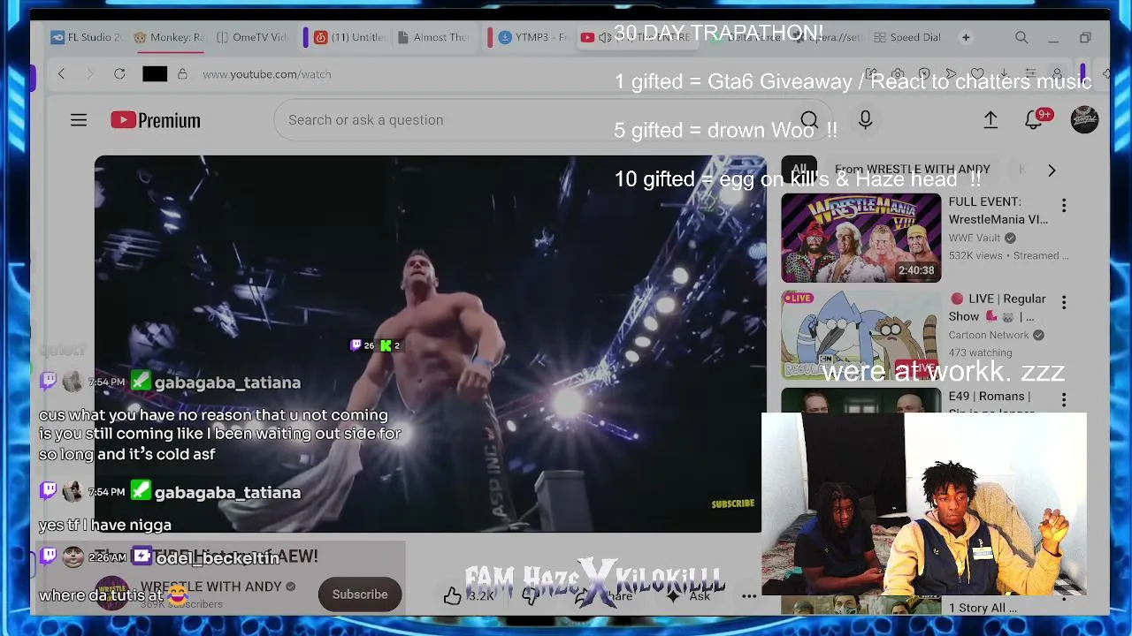Open options for Regular Show live video

1064,303
